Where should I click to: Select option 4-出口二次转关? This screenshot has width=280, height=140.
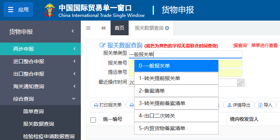pos(176,116)
